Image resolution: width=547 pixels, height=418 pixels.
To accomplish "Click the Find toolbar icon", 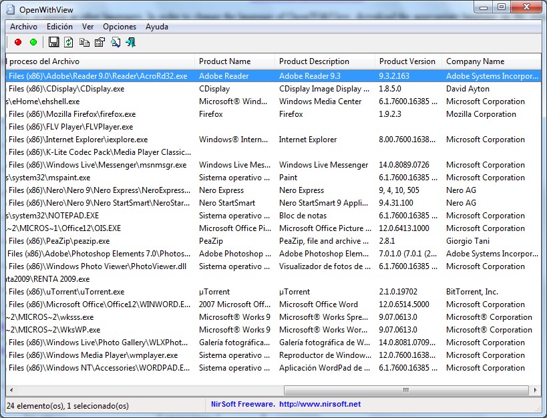I will pyautogui.click(x=116, y=42).
